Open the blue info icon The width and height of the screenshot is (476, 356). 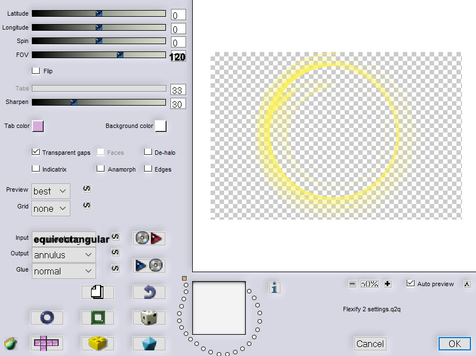point(274,288)
